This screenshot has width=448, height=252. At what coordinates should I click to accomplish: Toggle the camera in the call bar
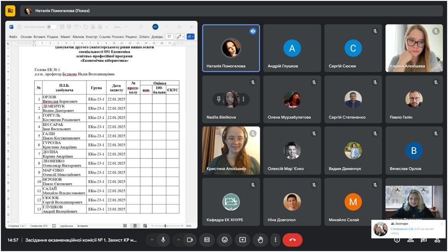[x=189, y=240]
